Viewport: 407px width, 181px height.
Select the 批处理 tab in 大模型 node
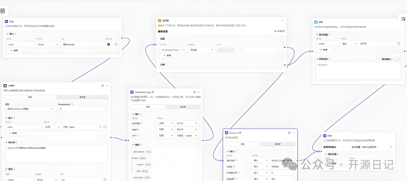click(82, 97)
